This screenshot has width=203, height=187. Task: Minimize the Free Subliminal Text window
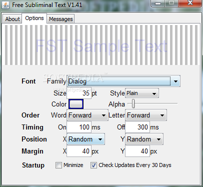[158, 3]
